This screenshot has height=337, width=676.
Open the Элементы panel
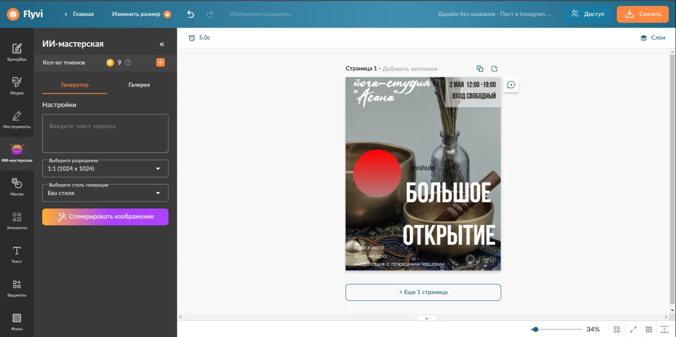click(17, 218)
